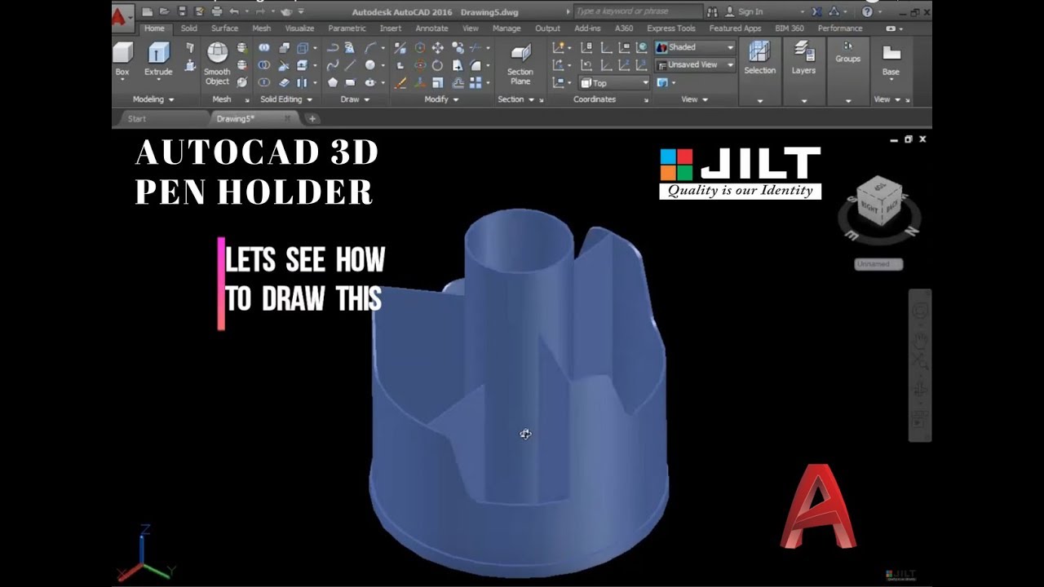
Task: Click the Line draw tool
Action: [x=350, y=65]
